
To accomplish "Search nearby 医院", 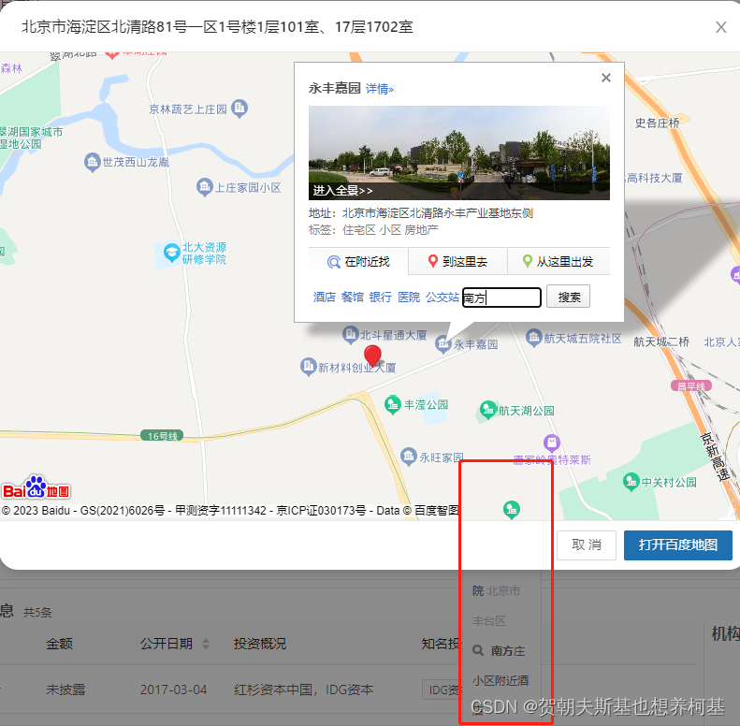I will [409, 297].
